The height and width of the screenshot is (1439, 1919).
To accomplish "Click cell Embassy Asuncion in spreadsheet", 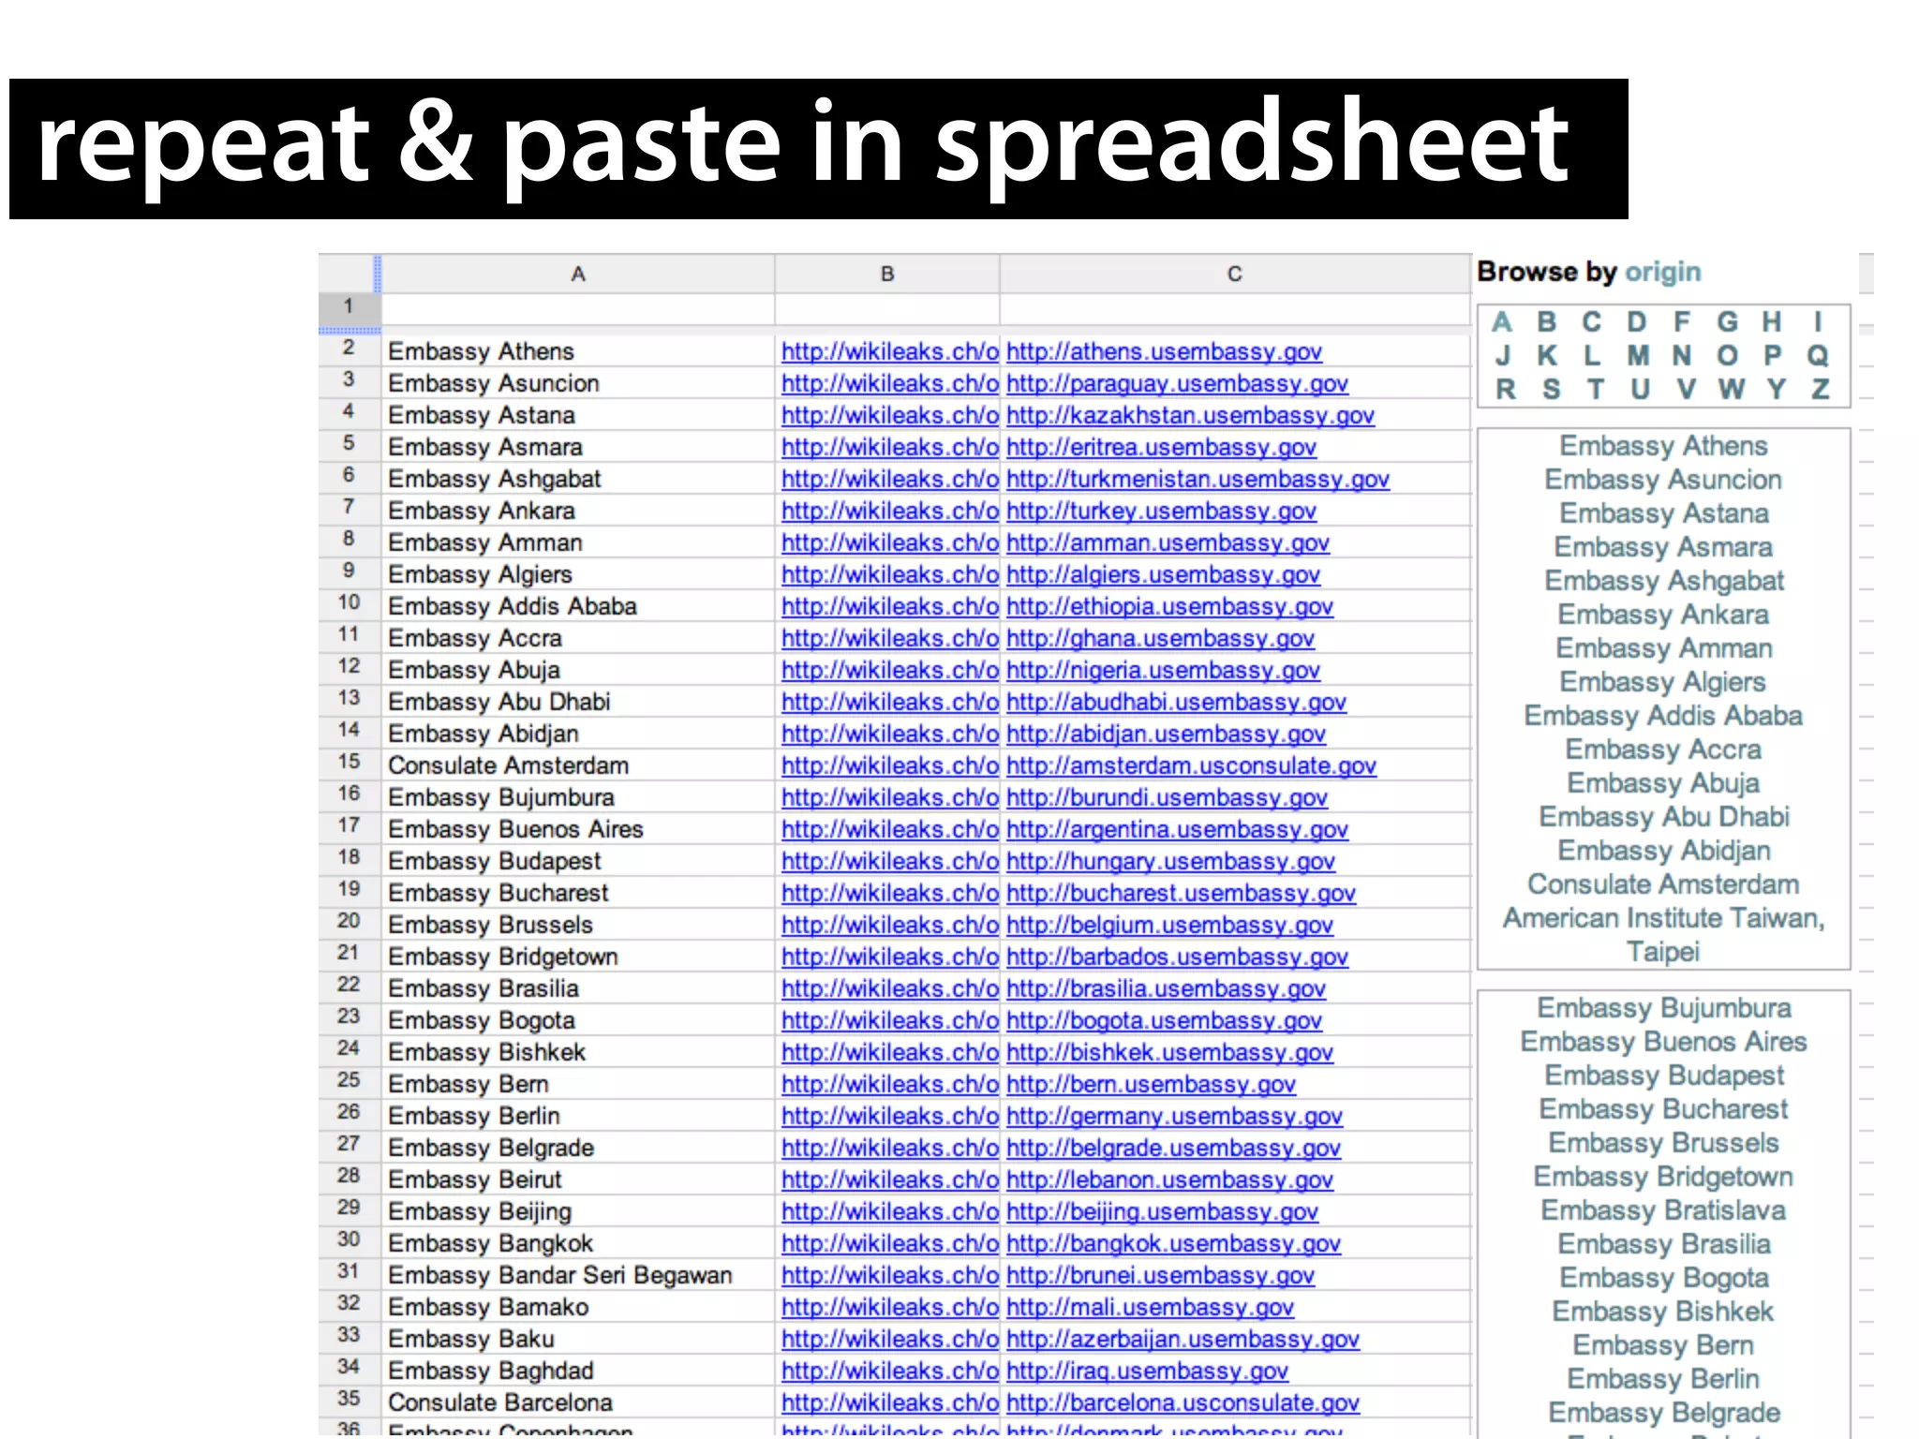I will (578, 383).
